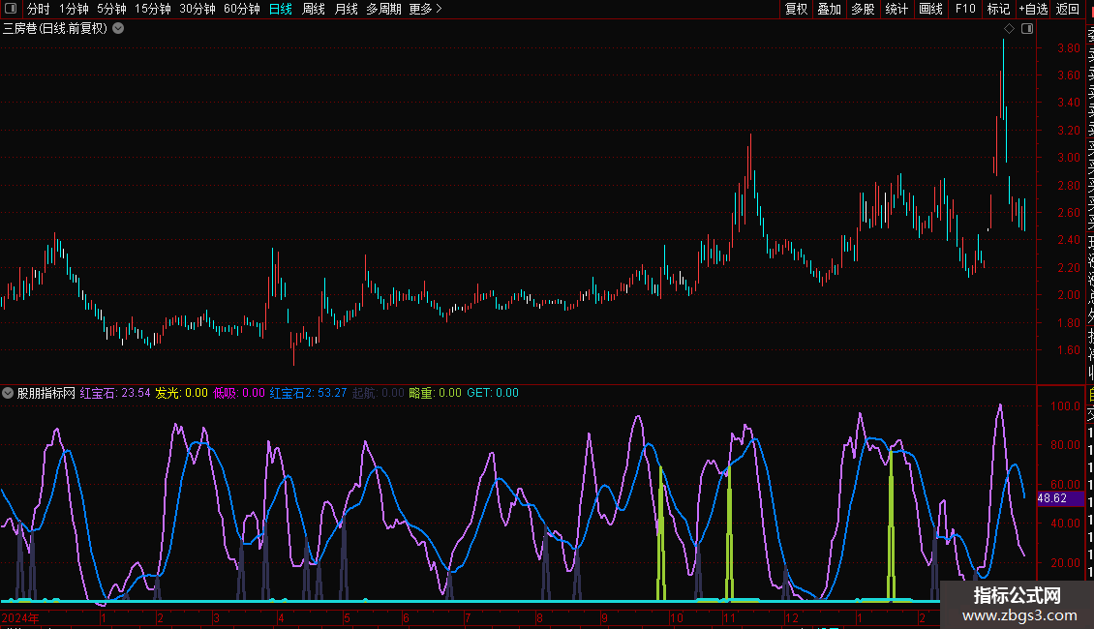The height and width of the screenshot is (629, 1094).
Task: Click the 低吸: 0.00 indicator label
Action: pos(238,393)
